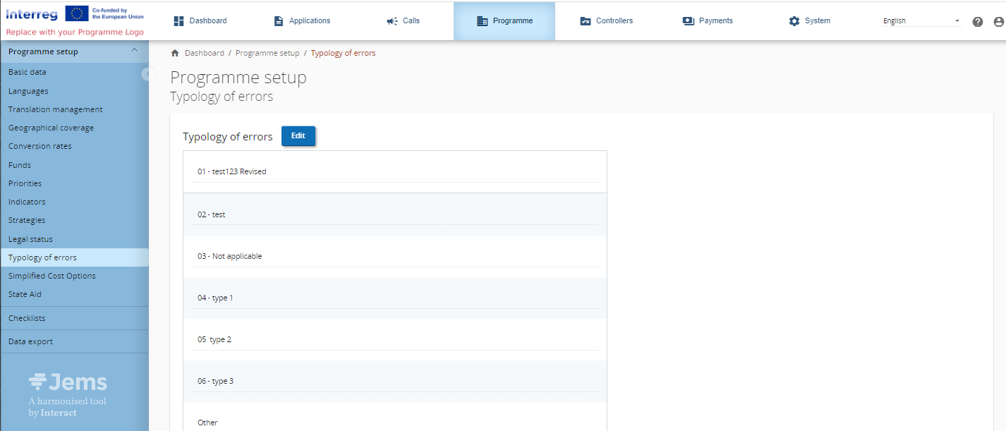Click the '03 - Not applicable' row
Viewport: 1006px width, 431px height.
230,257
